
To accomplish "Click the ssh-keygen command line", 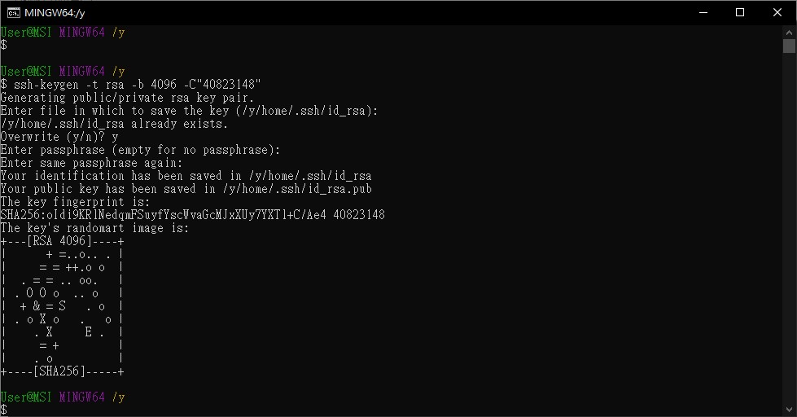I will coord(130,85).
